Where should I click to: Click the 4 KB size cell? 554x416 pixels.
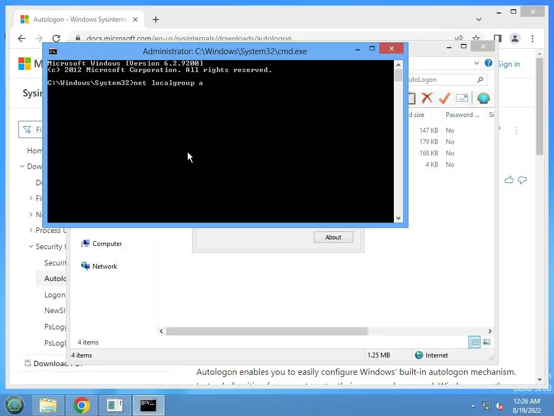[432, 165]
